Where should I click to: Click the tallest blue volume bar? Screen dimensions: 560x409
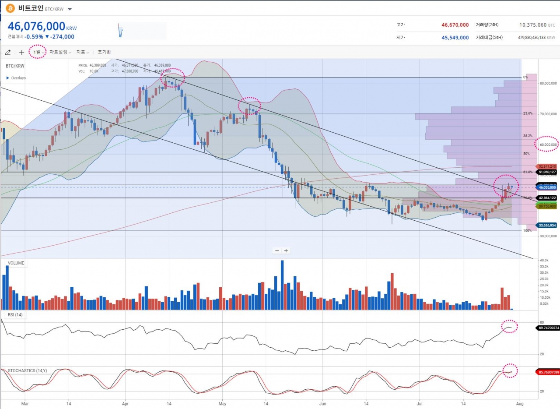pyautogui.click(x=282, y=285)
